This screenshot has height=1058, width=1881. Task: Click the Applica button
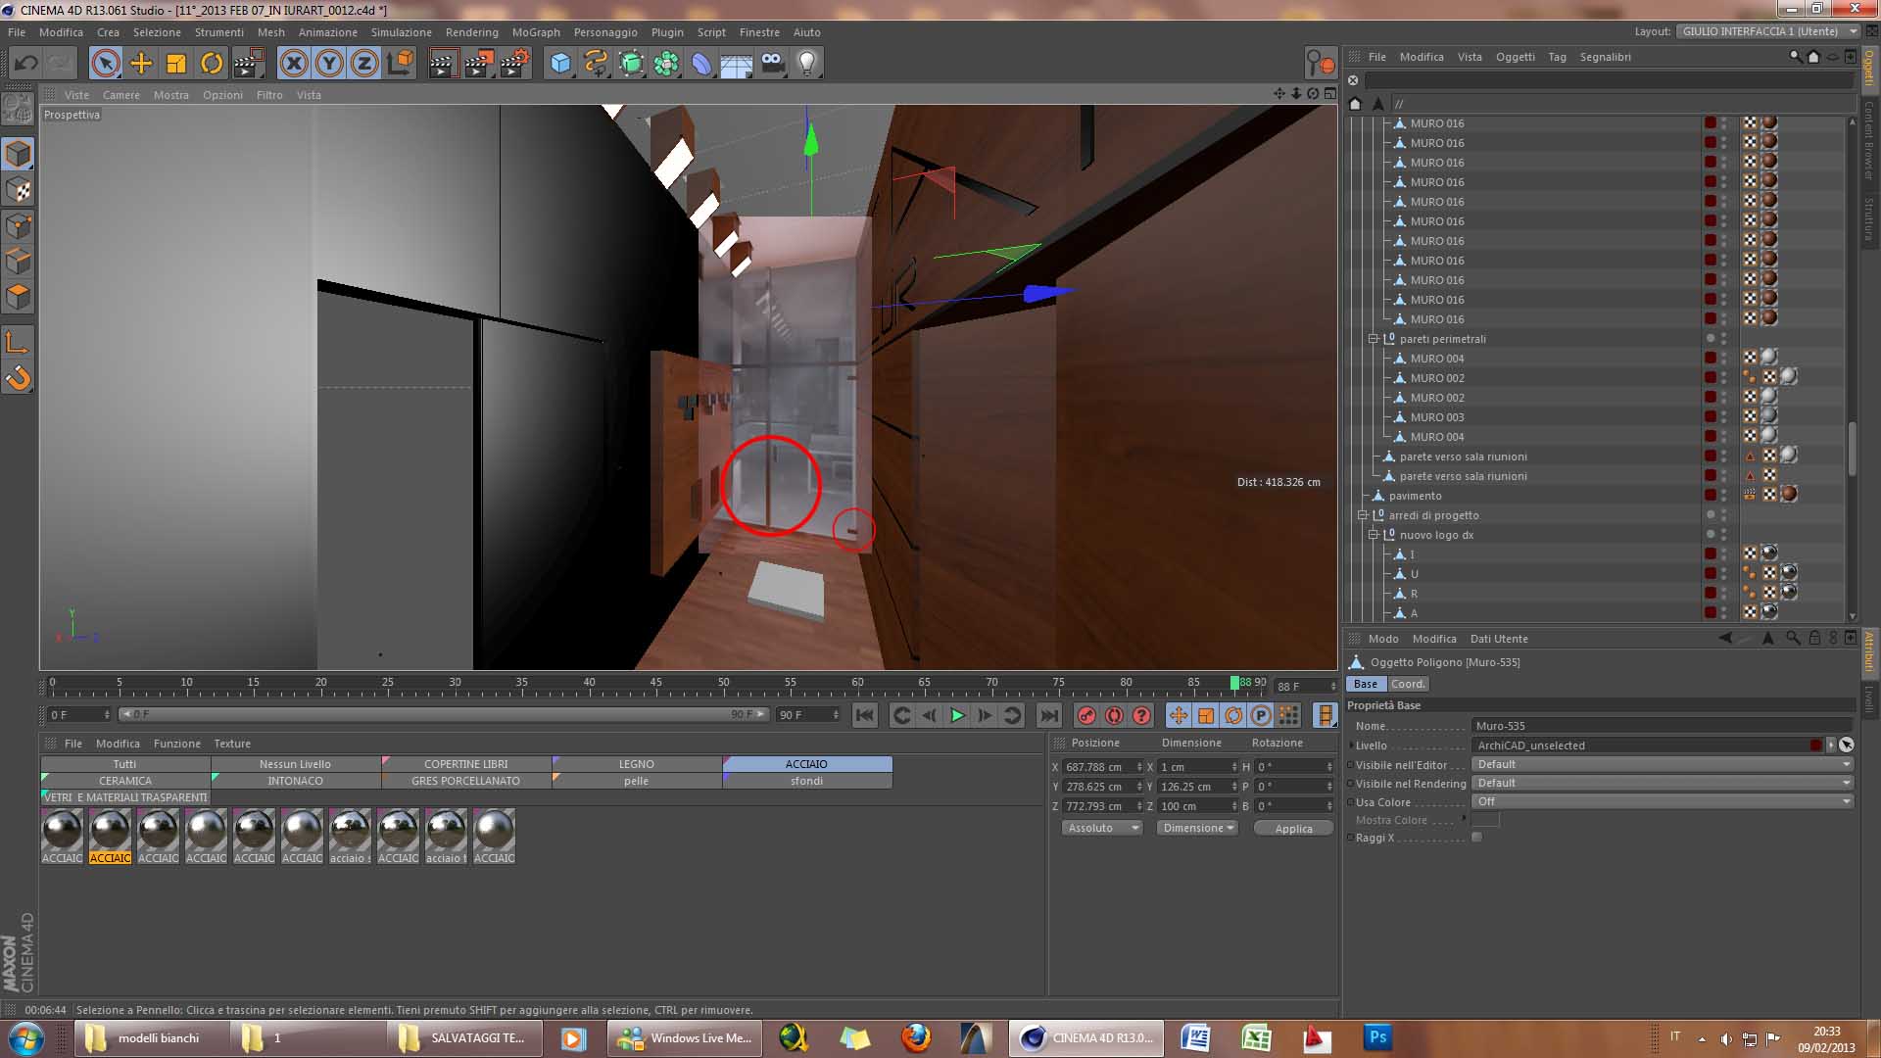pos(1293,829)
